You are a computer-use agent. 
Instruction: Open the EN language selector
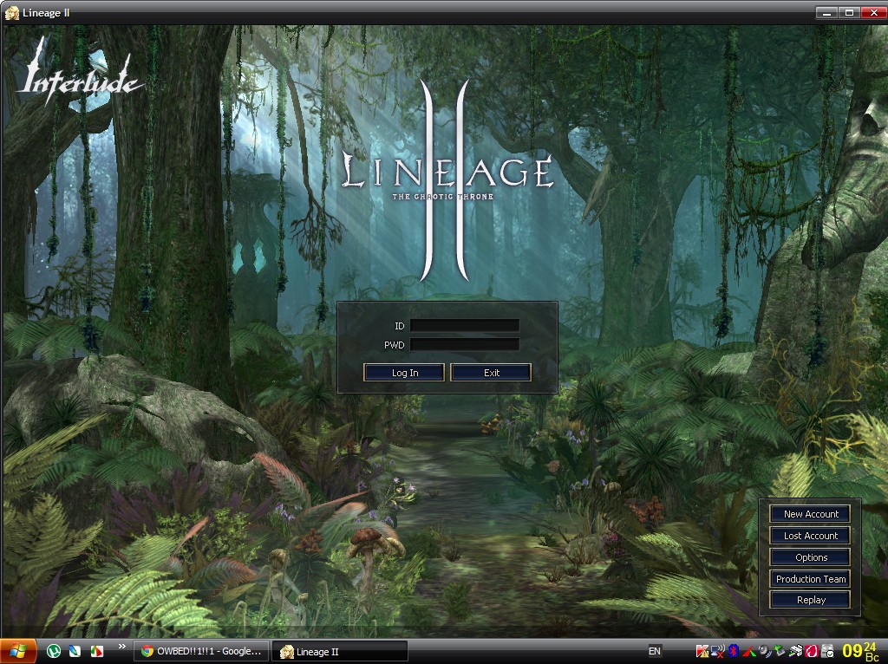click(x=655, y=651)
